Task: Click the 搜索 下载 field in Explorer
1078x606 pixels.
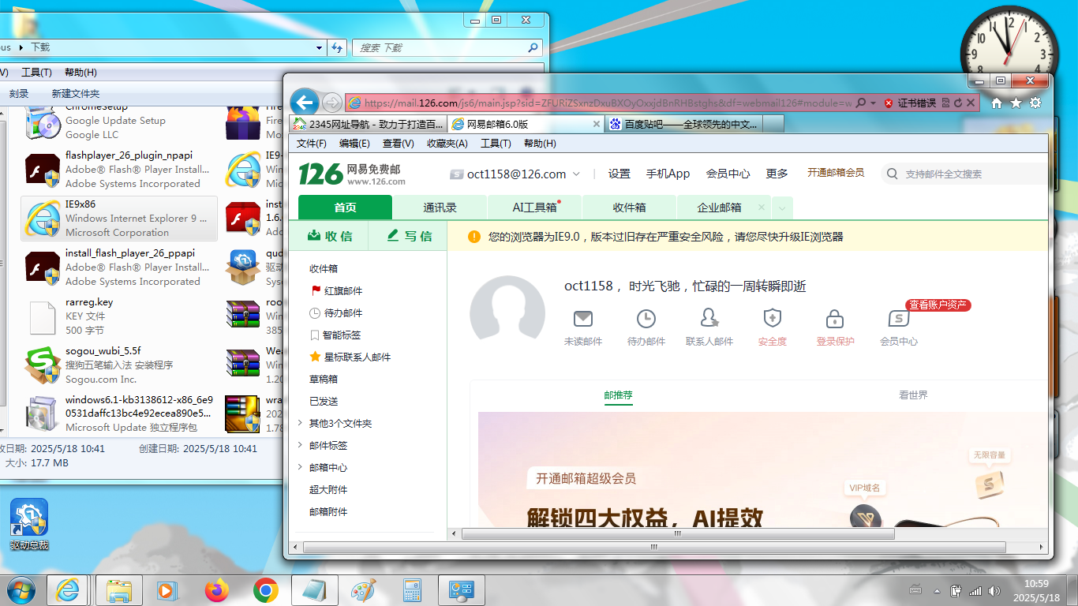Action: (x=447, y=48)
